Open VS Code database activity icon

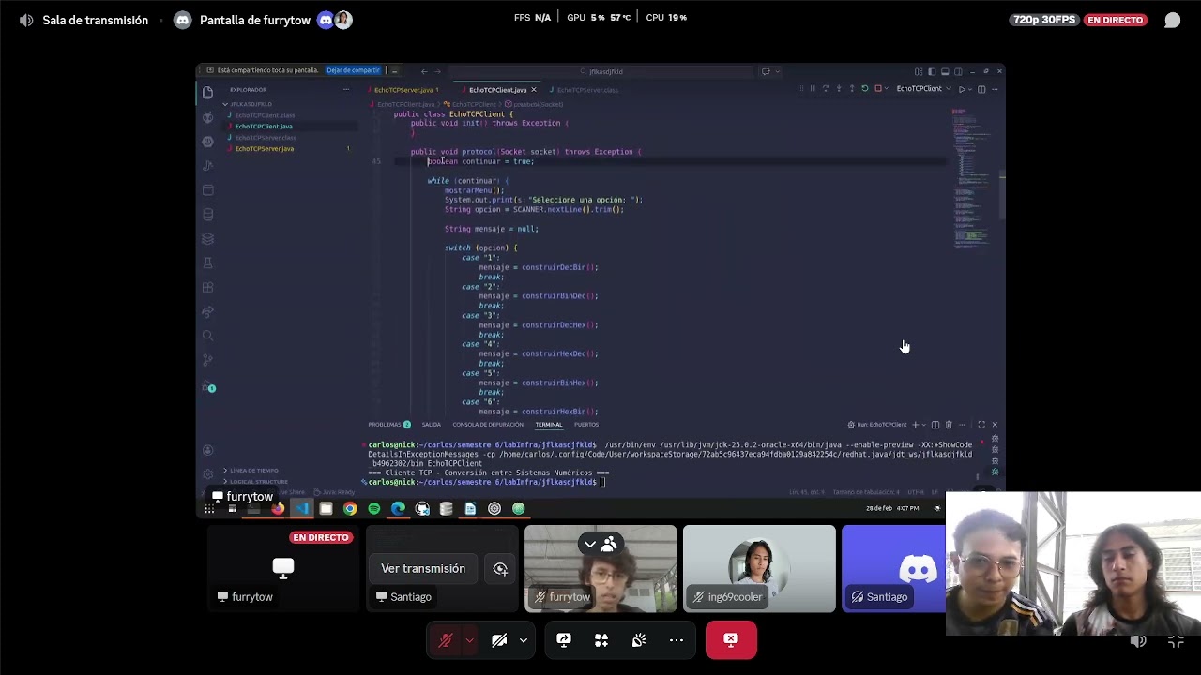[207, 214]
